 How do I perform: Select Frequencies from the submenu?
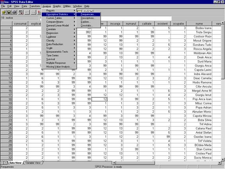pos(88,14)
